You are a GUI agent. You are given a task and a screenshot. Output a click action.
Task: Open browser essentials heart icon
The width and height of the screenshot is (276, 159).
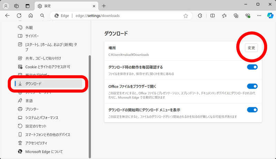coord(248,16)
